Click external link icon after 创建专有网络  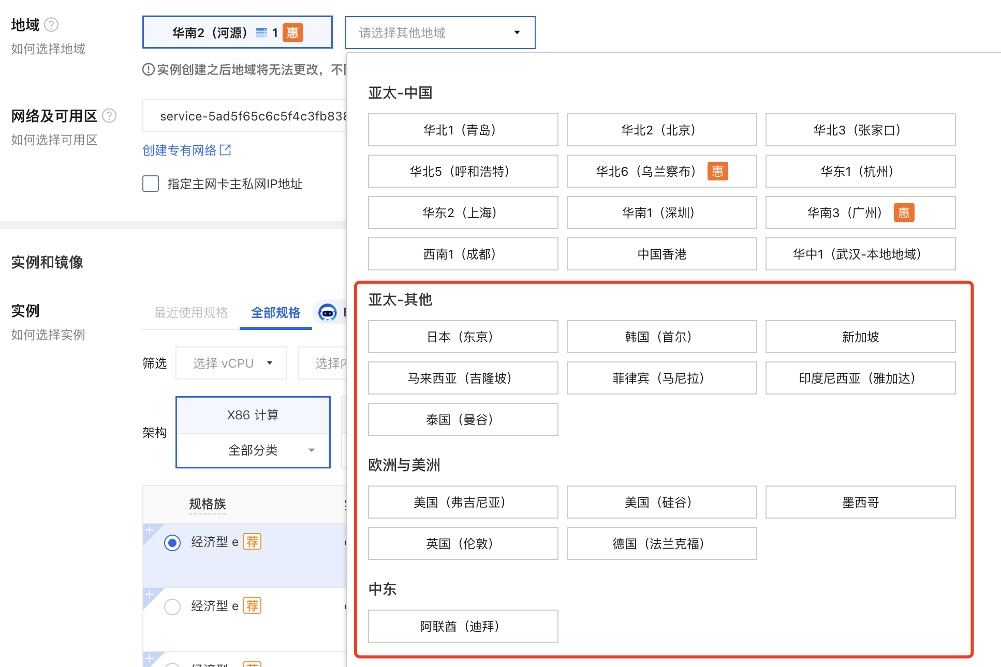[225, 150]
